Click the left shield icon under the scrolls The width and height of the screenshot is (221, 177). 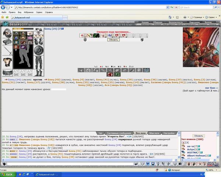tap(85, 40)
